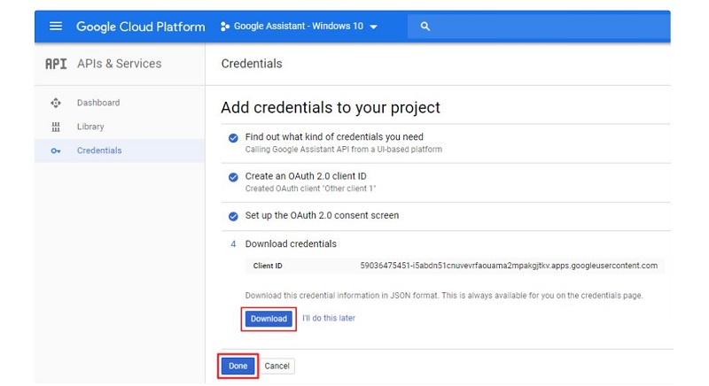Click the Credentials page title

(252, 64)
